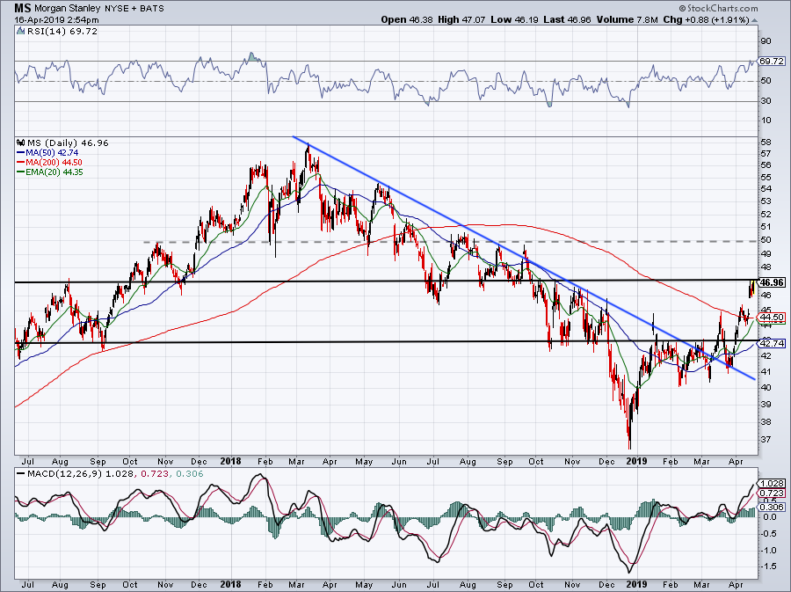Click the dashed gray line at 50

[x=451, y=242]
